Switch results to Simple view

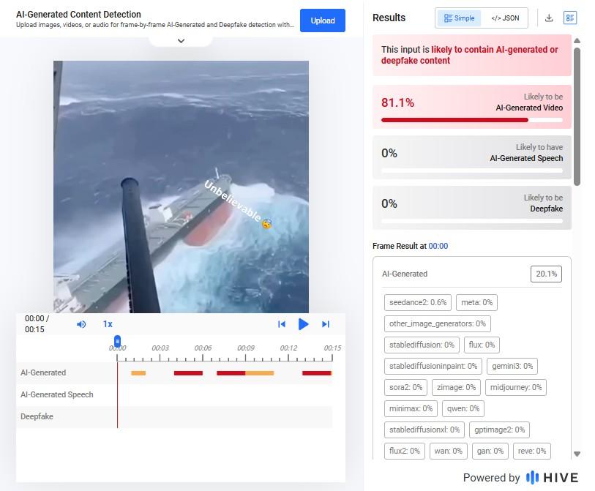tap(459, 18)
